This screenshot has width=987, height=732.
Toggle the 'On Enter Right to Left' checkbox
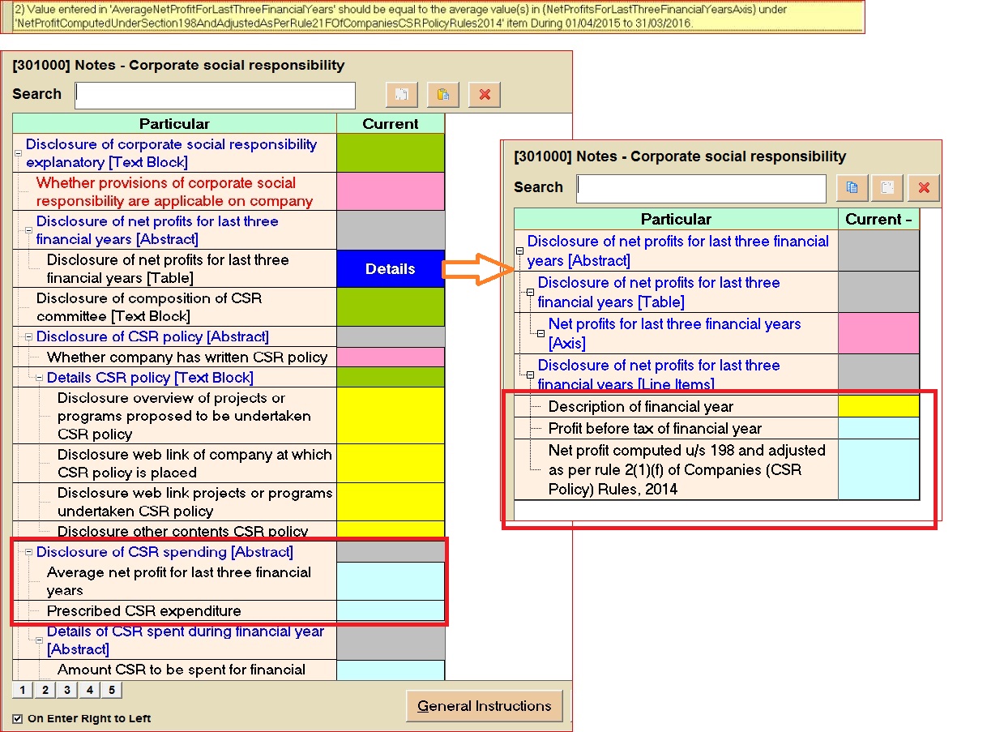(18, 718)
